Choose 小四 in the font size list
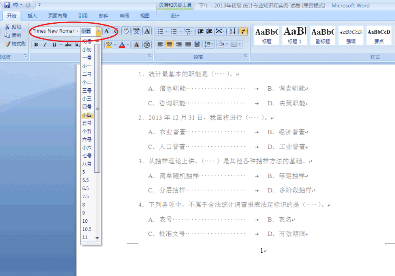 click(87, 115)
